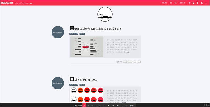Click the PAGE 1 OF 146 label

click(x=78, y=106)
